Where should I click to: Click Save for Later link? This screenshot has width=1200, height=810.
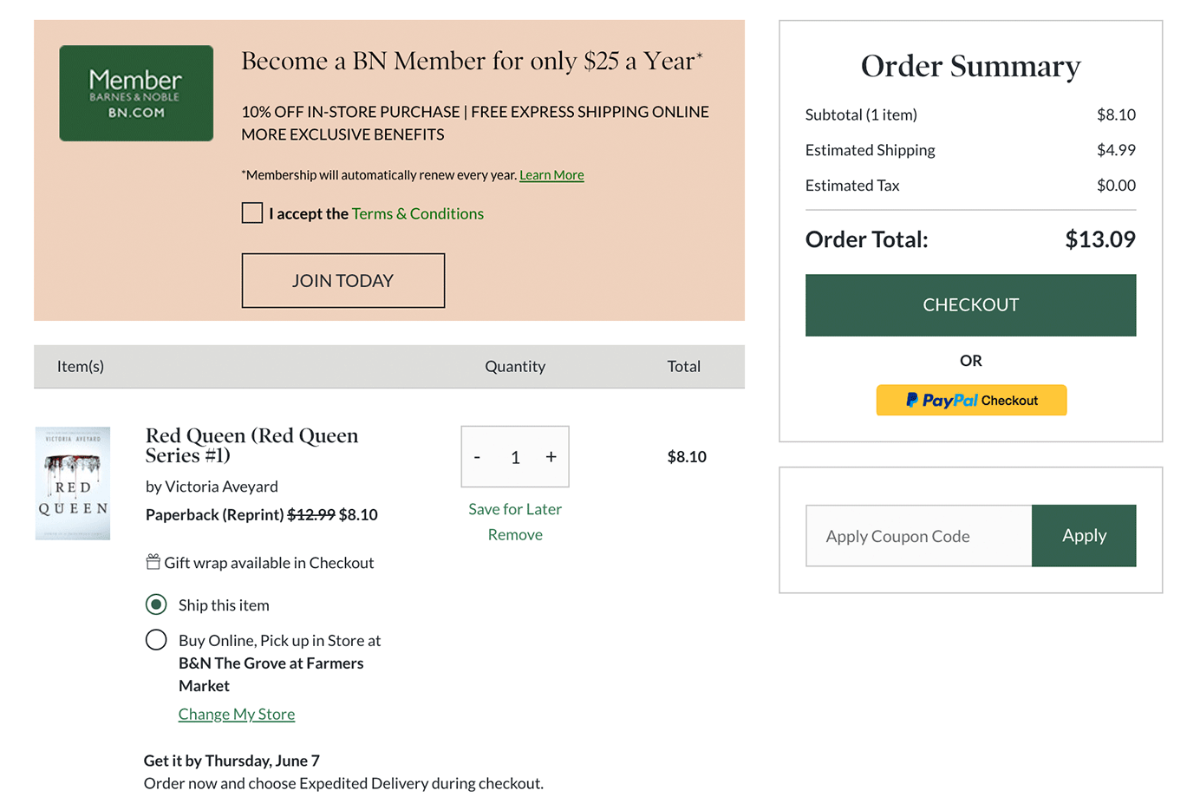pyautogui.click(x=515, y=509)
